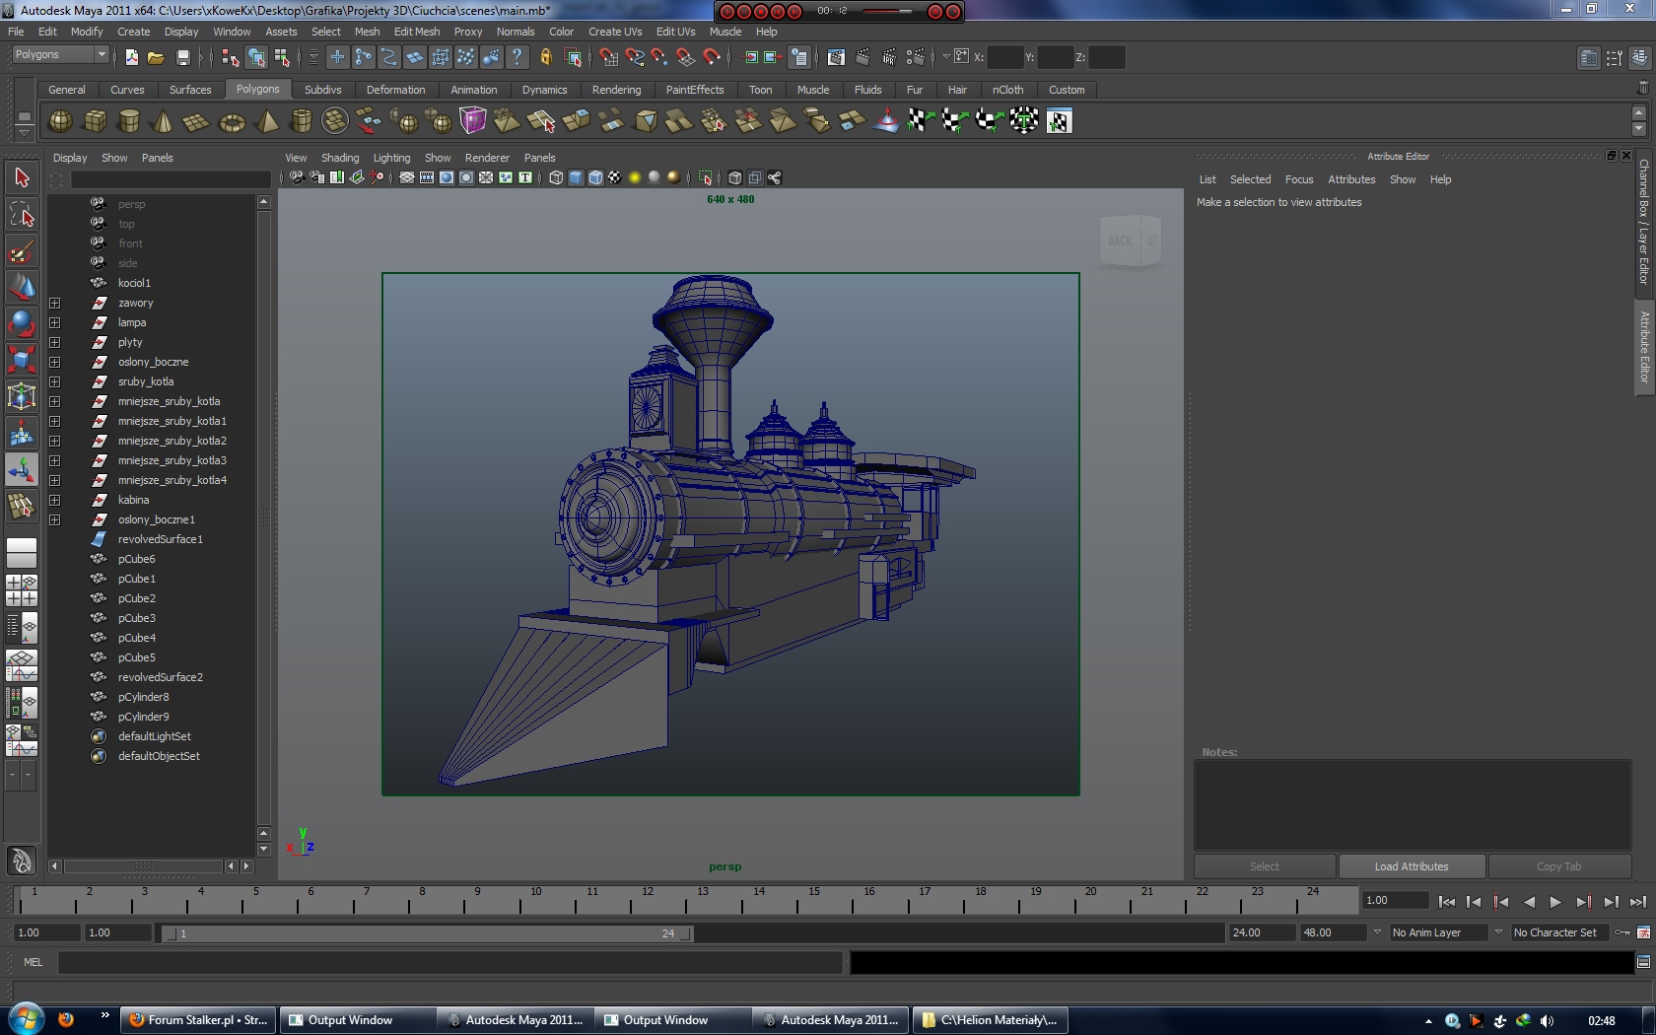This screenshot has width=1656, height=1035.
Task: Create a polygon torus from the shelf
Action: click(x=232, y=122)
